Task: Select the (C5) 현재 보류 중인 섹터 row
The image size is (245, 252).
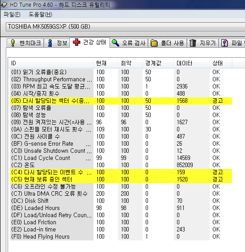Action: pos(121,179)
